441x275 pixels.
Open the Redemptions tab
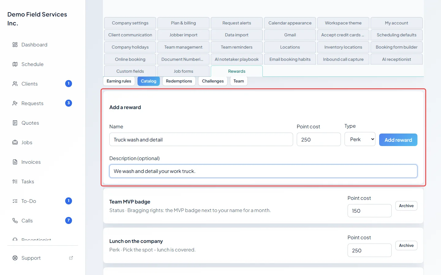pos(179,81)
